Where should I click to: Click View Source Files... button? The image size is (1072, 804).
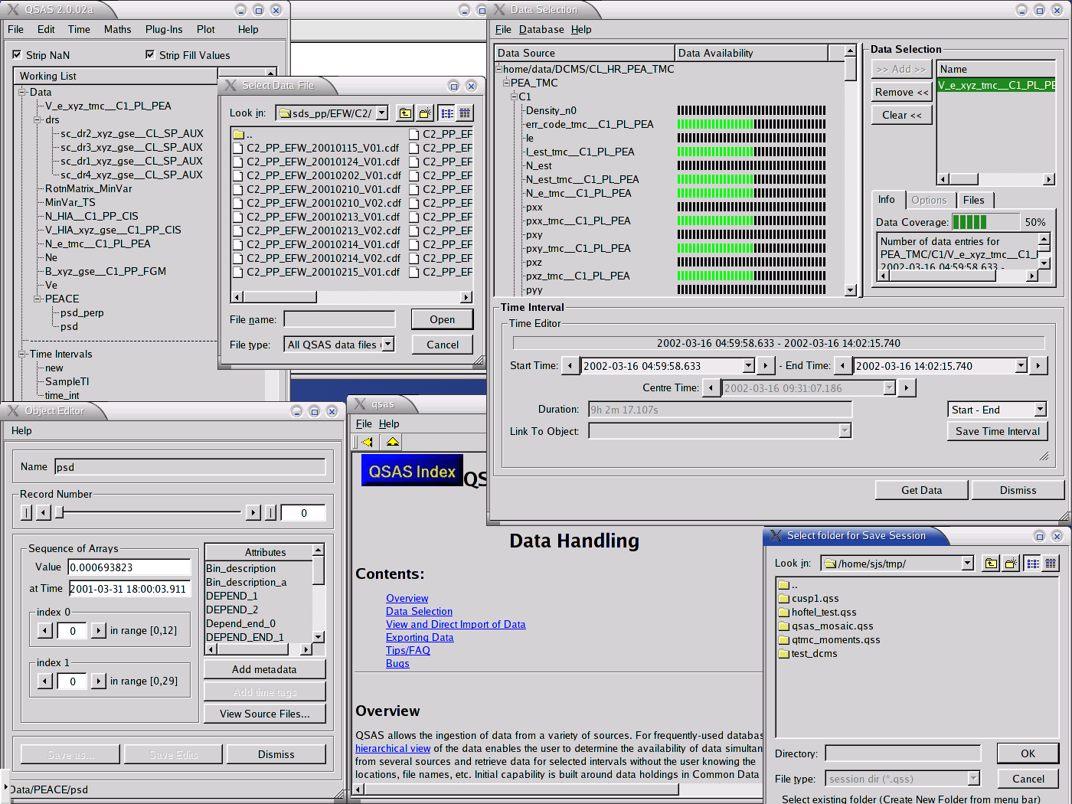tap(264, 714)
